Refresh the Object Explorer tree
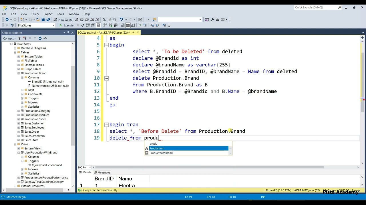This screenshot has width=366, height=205. [40, 38]
